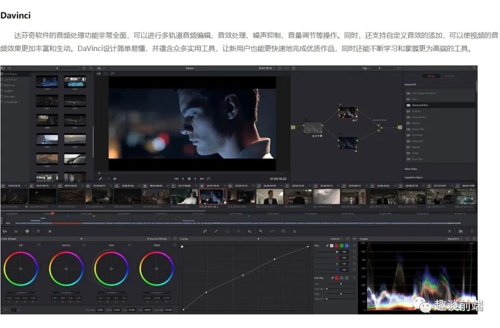Open node editor three-dot options menu

point(399,68)
